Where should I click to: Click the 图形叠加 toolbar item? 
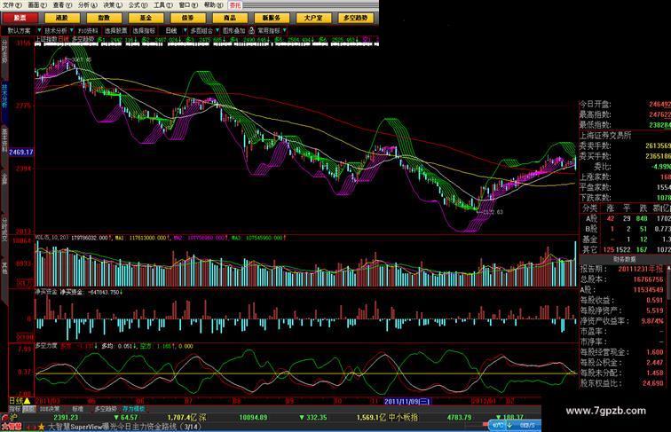[x=233, y=31]
